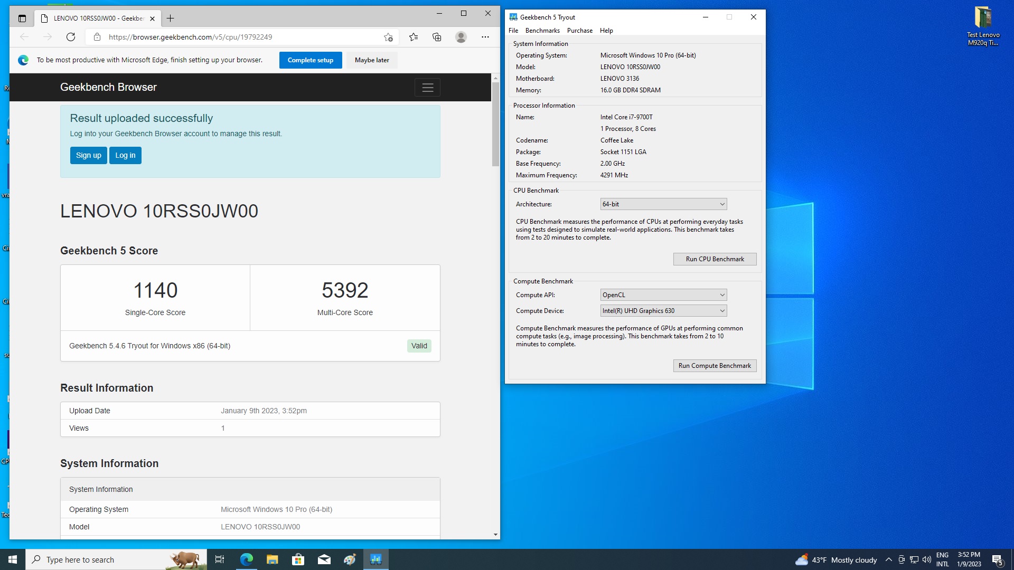Click the browser back arrow
The width and height of the screenshot is (1014, 570).
(24, 37)
